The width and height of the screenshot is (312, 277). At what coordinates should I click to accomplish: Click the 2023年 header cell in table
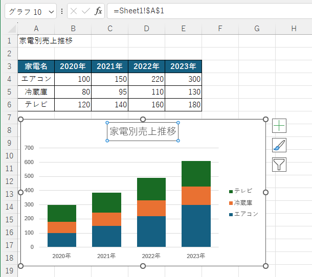[x=183, y=66]
